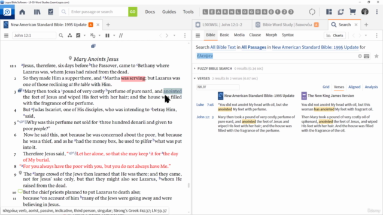Click the John 12:1 reference box

[x=34, y=36]
